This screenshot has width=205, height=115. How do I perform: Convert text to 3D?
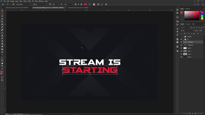pyautogui.click(x=106, y=4)
